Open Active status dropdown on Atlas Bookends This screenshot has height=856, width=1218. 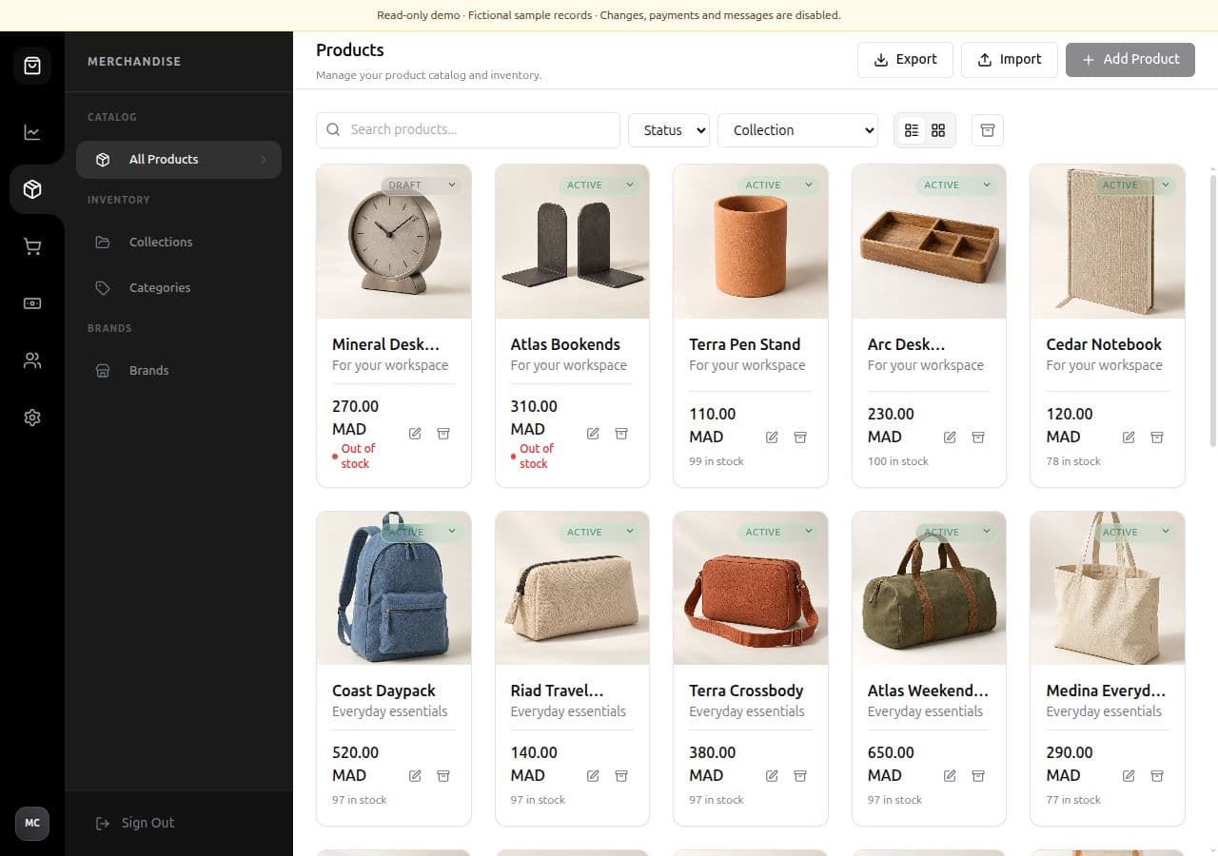click(x=599, y=185)
